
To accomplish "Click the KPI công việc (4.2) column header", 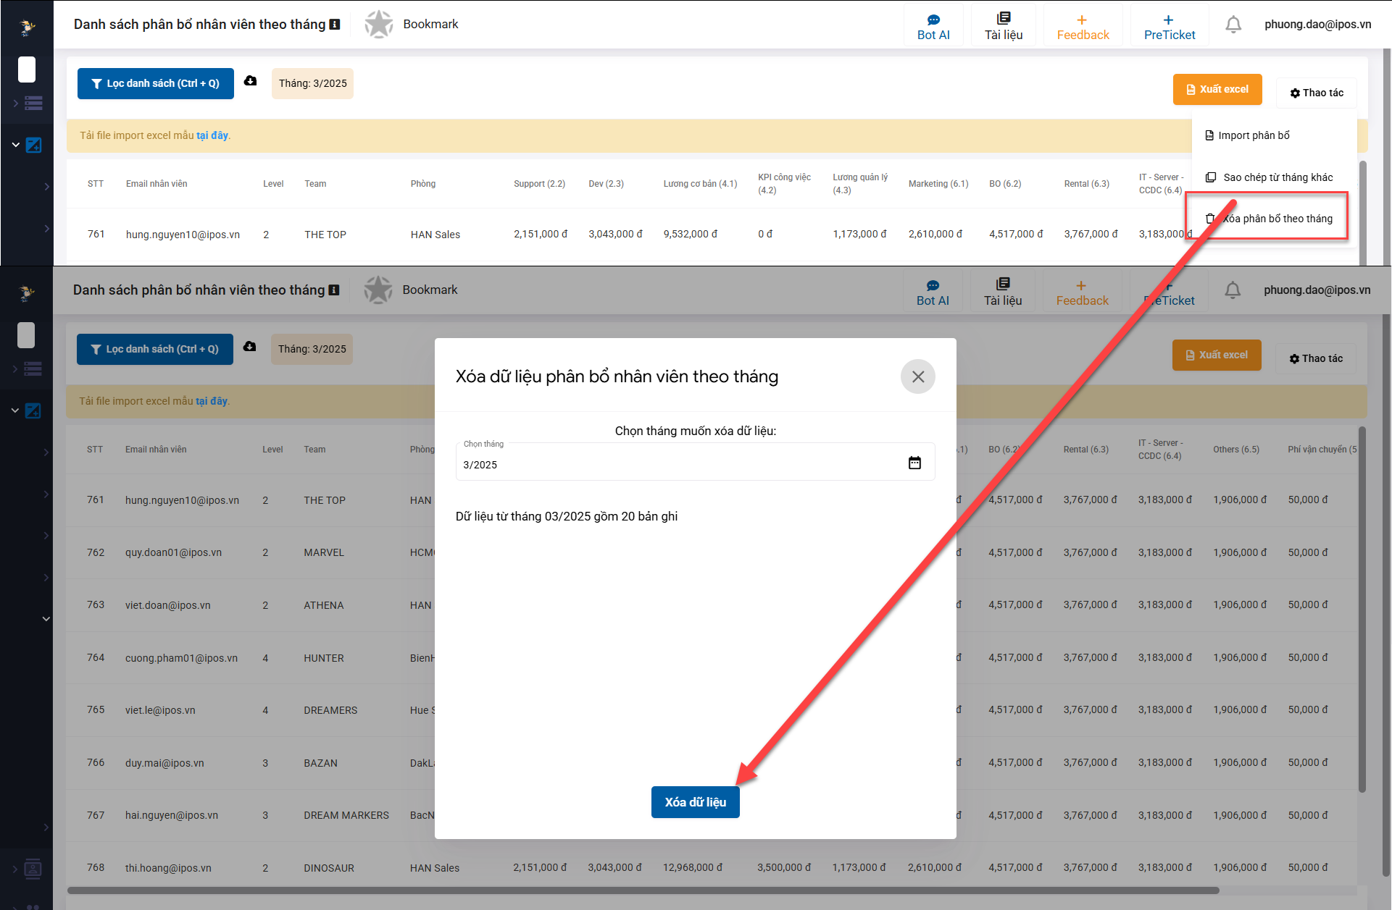I will pyautogui.click(x=784, y=184).
